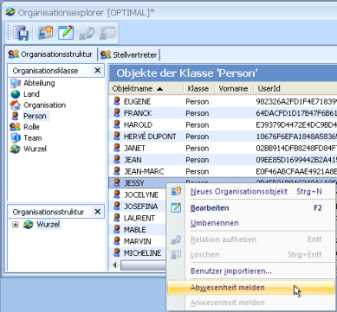Screen dimensions: 337x312
Task: Select Team in the class list
Action: [33, 138]
